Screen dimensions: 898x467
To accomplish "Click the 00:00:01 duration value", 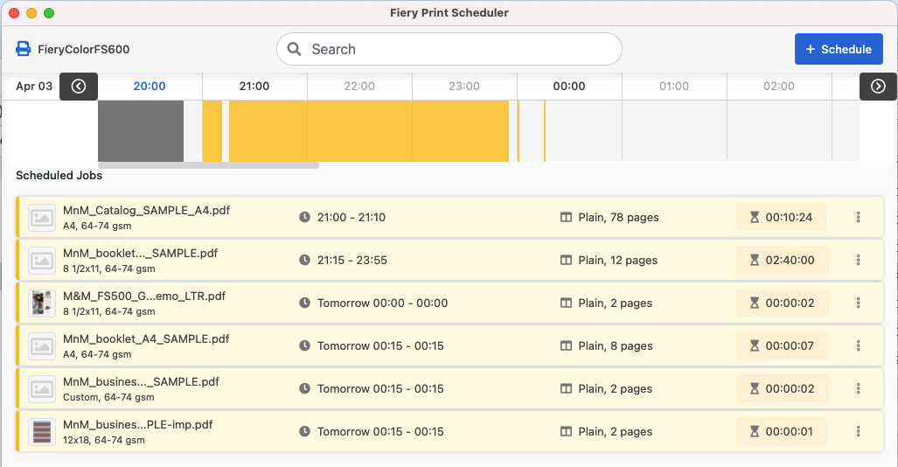I will (x=789, y=431).
